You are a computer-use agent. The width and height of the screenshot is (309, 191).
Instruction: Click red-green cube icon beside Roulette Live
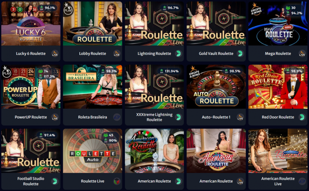tap(117, 181)
